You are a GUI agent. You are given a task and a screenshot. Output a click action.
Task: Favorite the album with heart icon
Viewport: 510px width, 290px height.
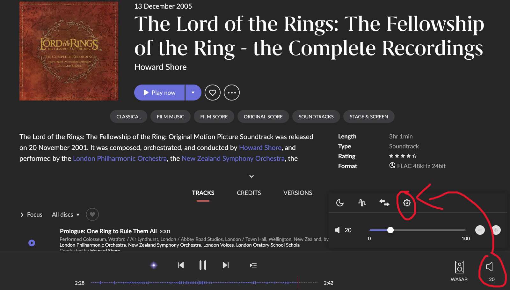213,93
